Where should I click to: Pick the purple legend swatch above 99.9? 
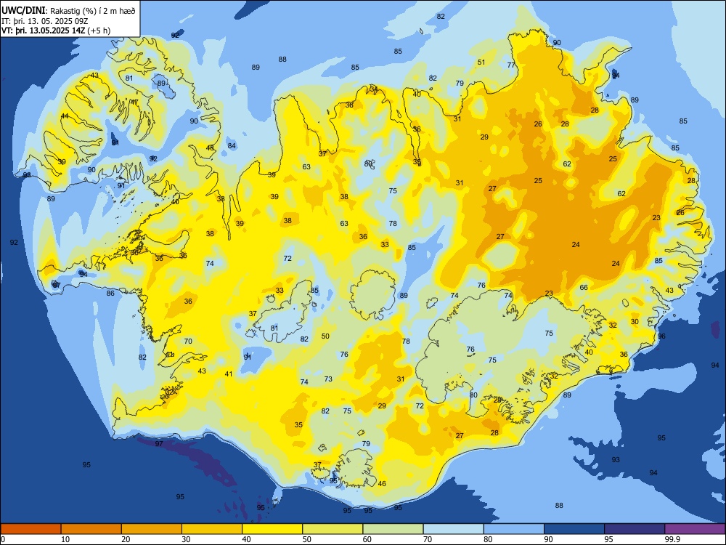pos(695,529)
